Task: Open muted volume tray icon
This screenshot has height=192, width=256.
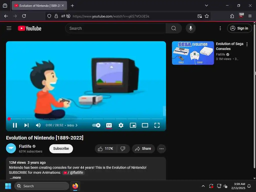Action: click(x=226, y=186)
